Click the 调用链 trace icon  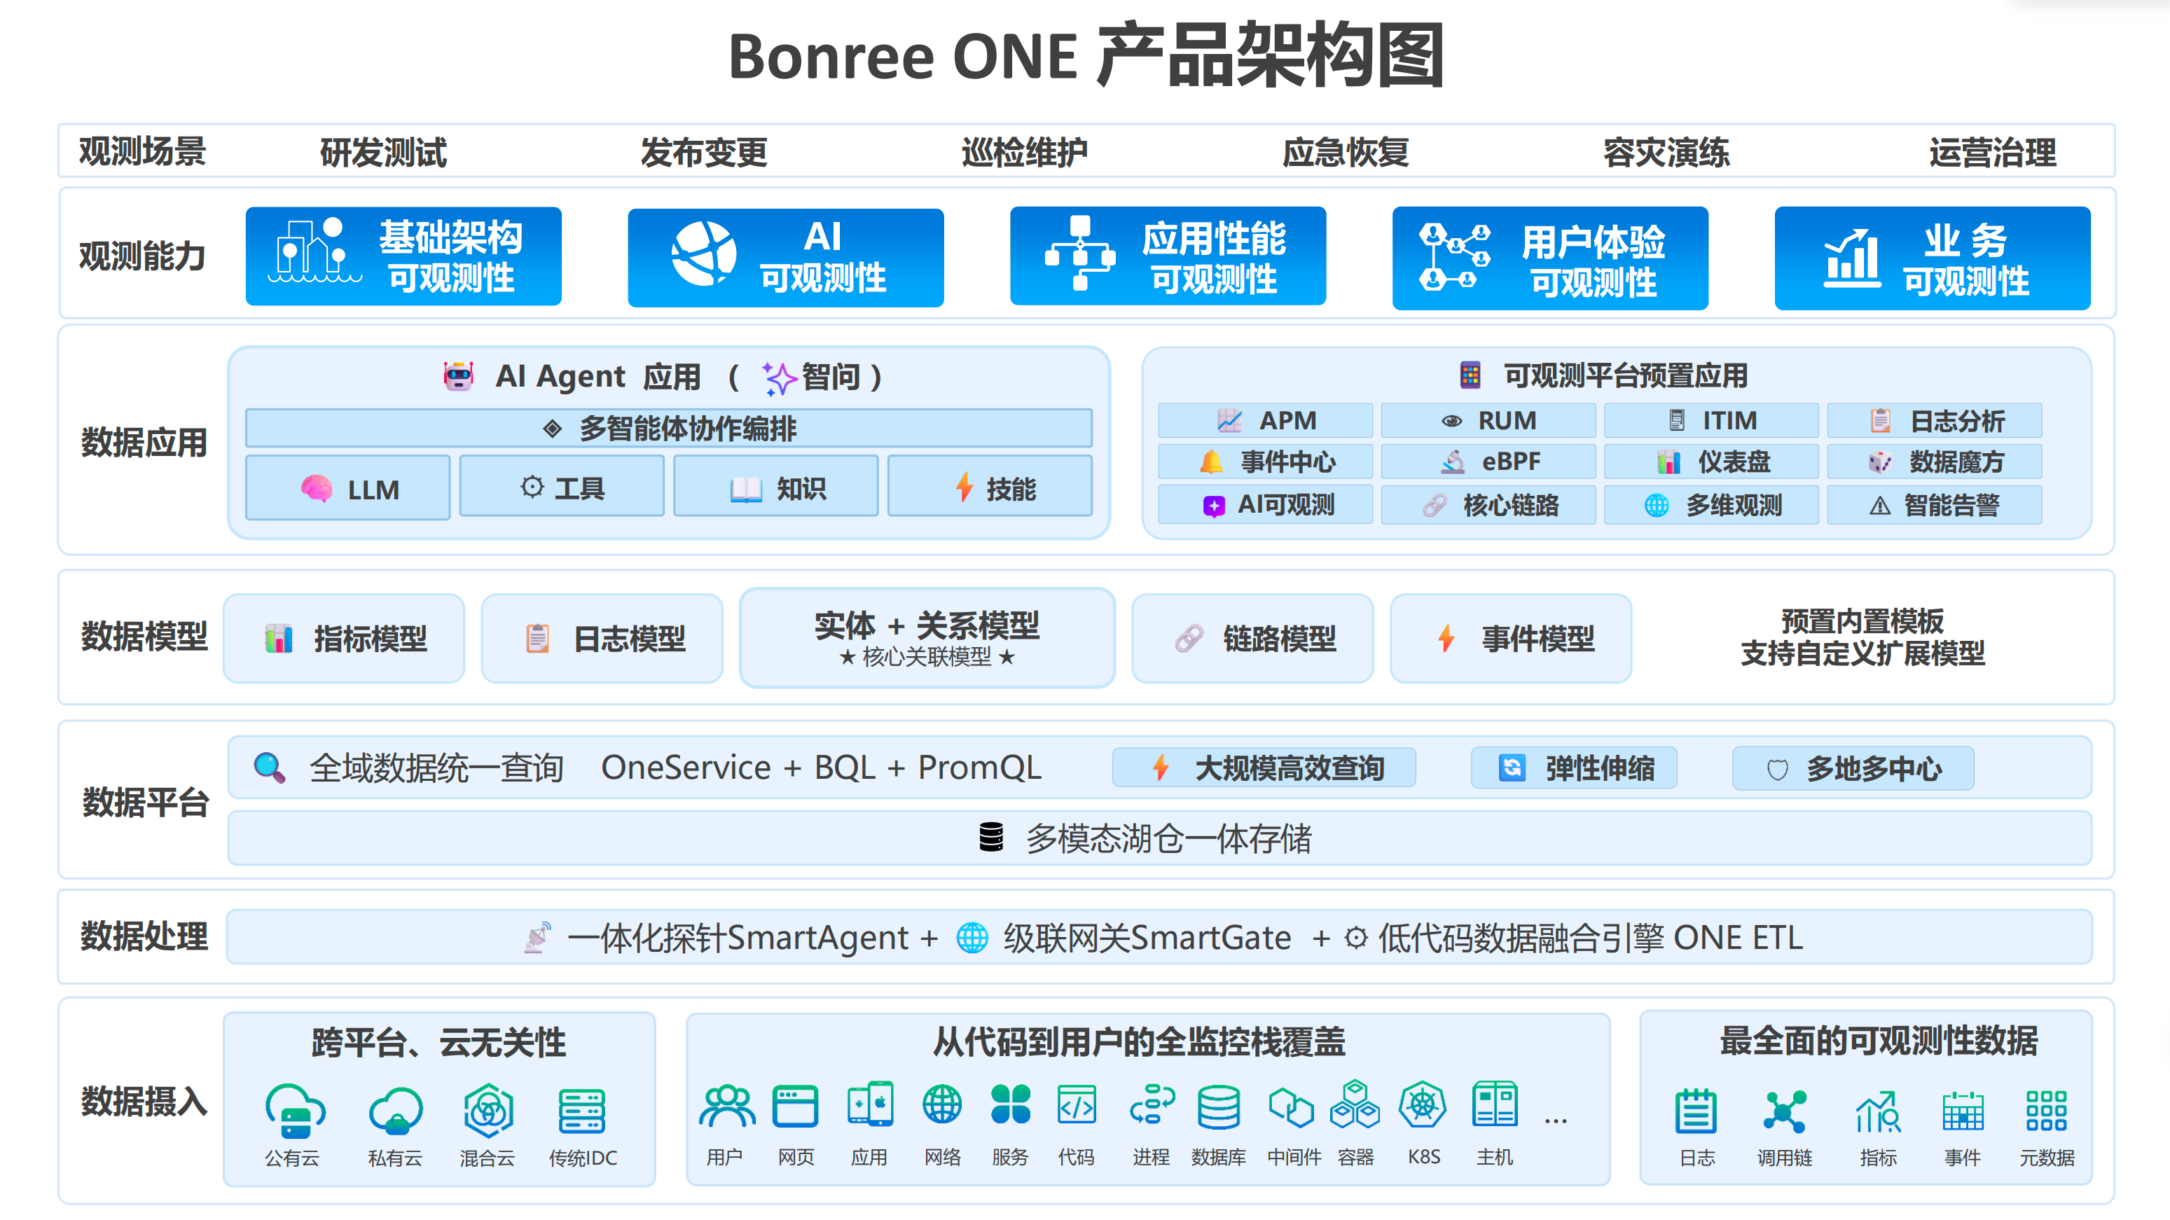click(x=1785, y=1111)
